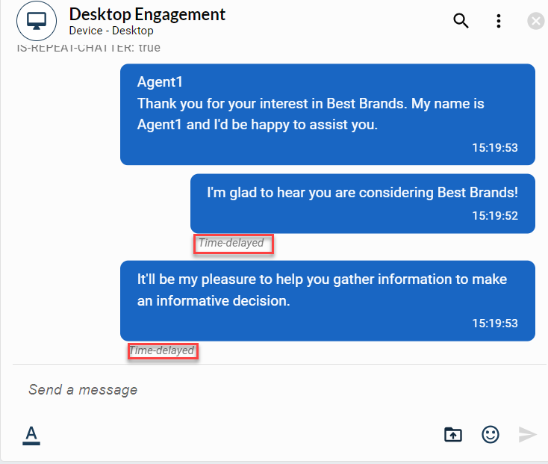Click the Desktop Engagement title

tap(147, 14)
